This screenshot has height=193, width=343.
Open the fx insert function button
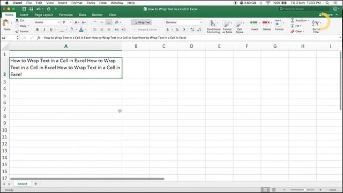39,38
